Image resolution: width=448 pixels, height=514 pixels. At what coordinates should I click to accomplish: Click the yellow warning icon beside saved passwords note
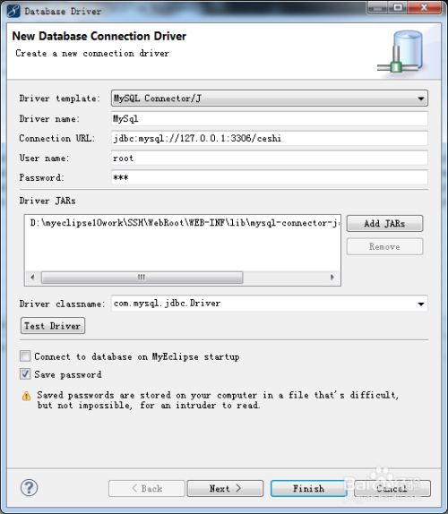coord(26,397)
